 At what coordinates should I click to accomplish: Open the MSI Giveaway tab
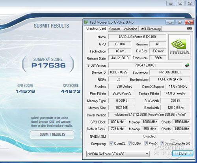[151, 29]
